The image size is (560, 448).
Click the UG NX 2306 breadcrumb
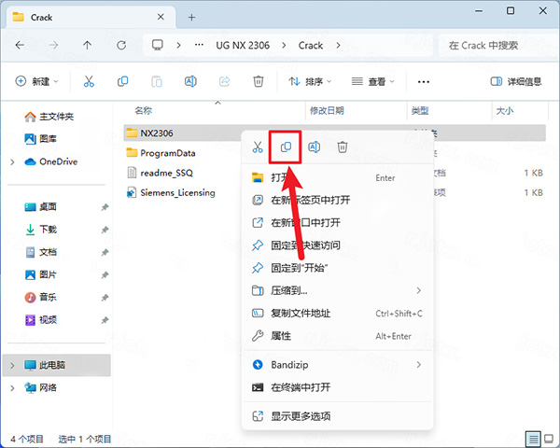click(243, 46)
